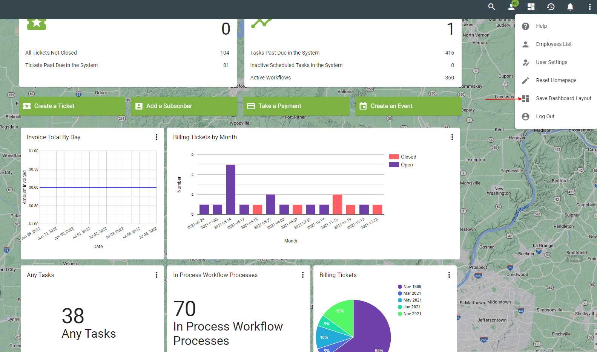Click the Employees List person icon
This screenshot has width=597, height=352.
click(525, 44)
